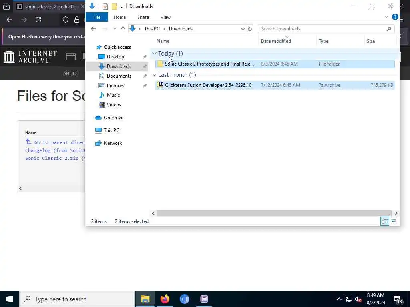Expand the ribbon with the chevron
The image size is (410, 307).
[x=386, y=17]
